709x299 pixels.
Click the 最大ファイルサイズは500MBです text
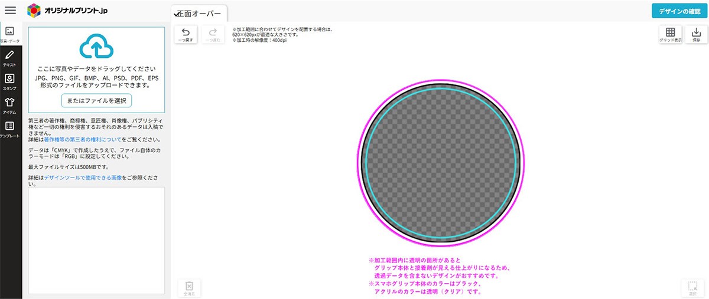[69, 167]
